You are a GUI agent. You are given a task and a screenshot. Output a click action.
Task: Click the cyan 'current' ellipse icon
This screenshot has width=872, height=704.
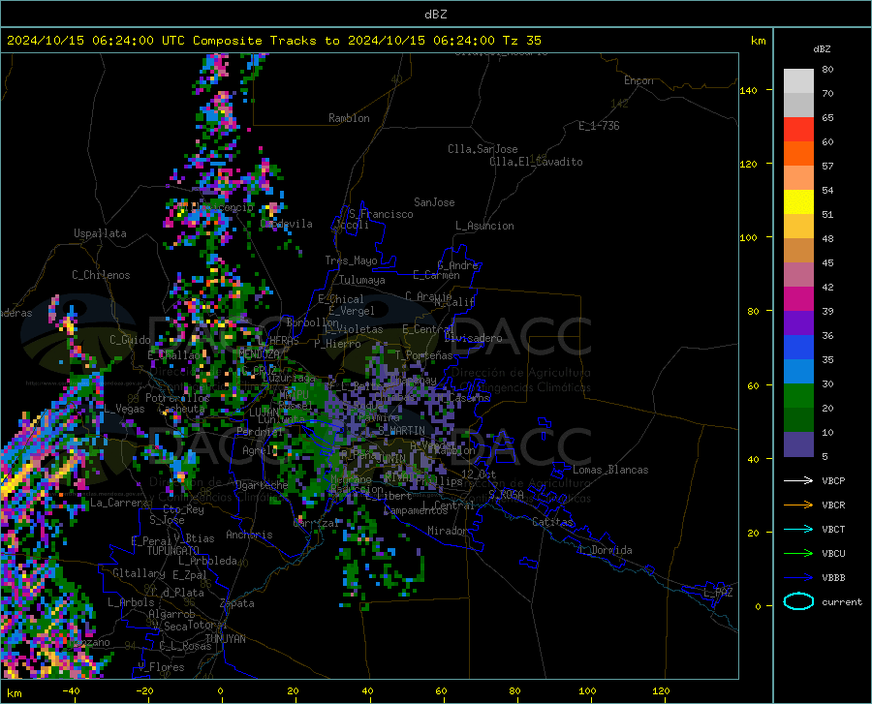[798, 601]
